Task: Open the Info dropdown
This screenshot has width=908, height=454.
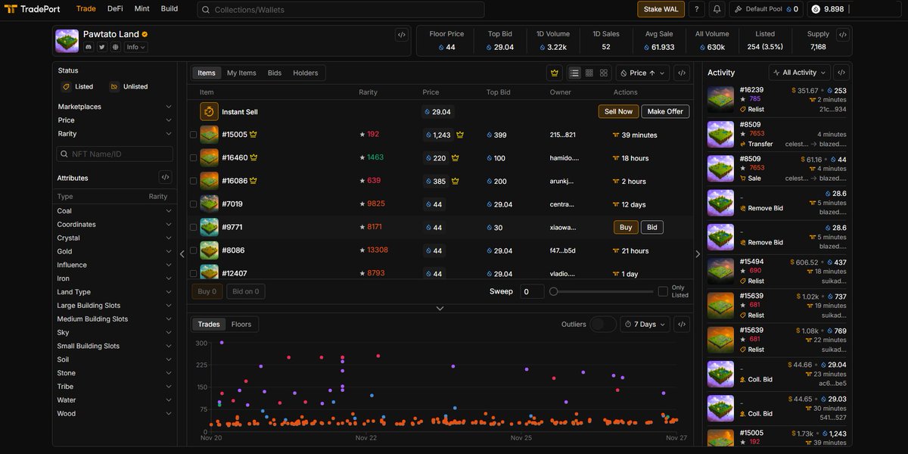Action: (135, 47)
